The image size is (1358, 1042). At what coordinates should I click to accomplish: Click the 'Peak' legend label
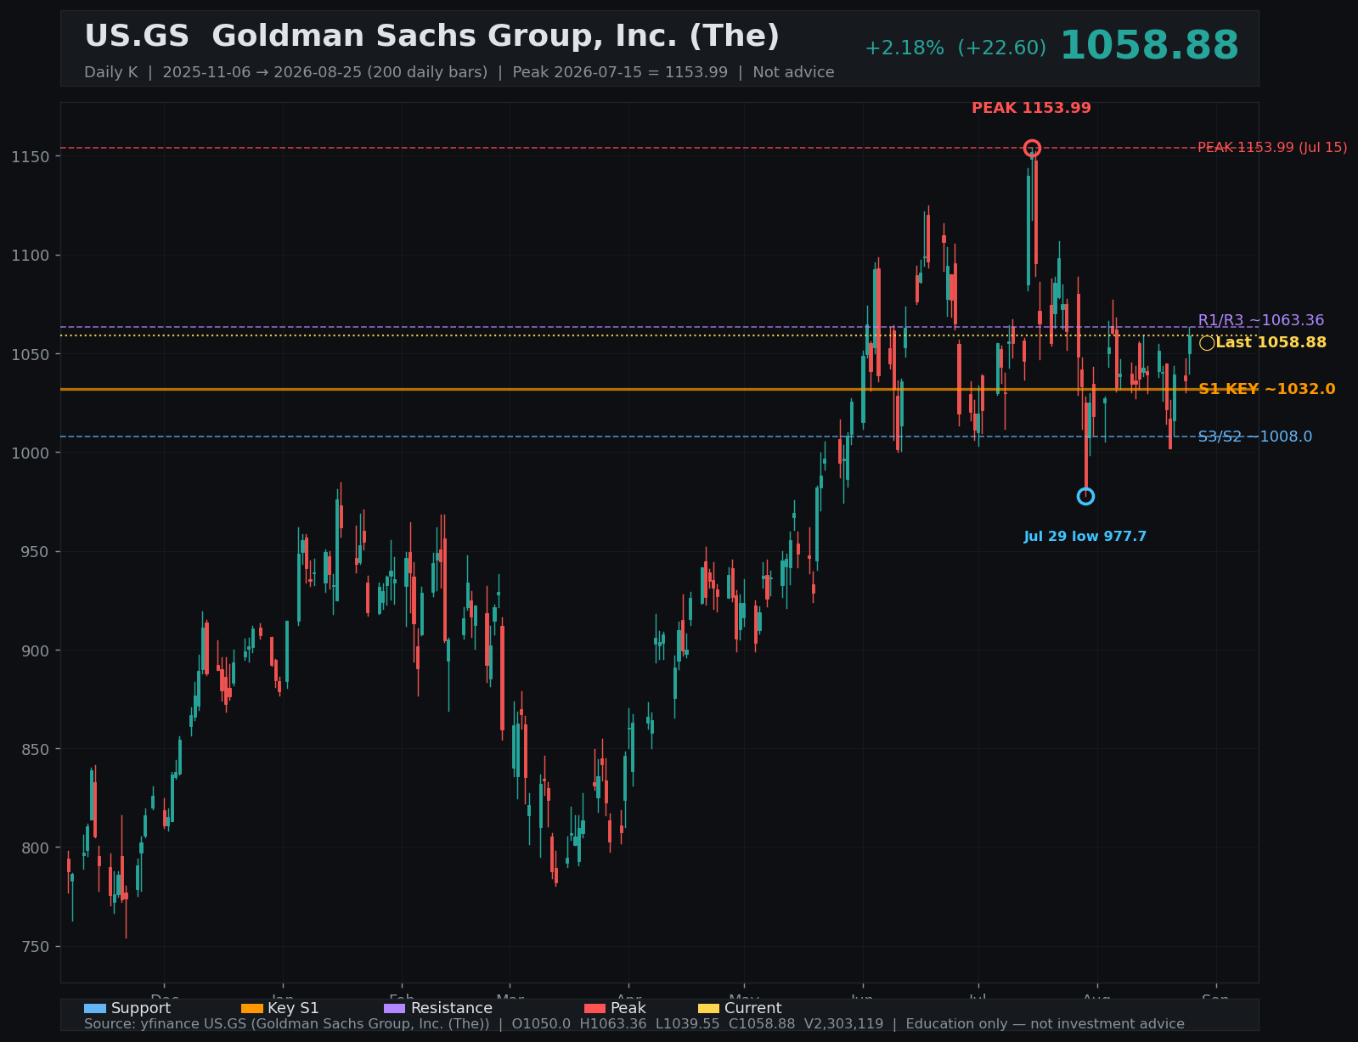pos(628,1009)
